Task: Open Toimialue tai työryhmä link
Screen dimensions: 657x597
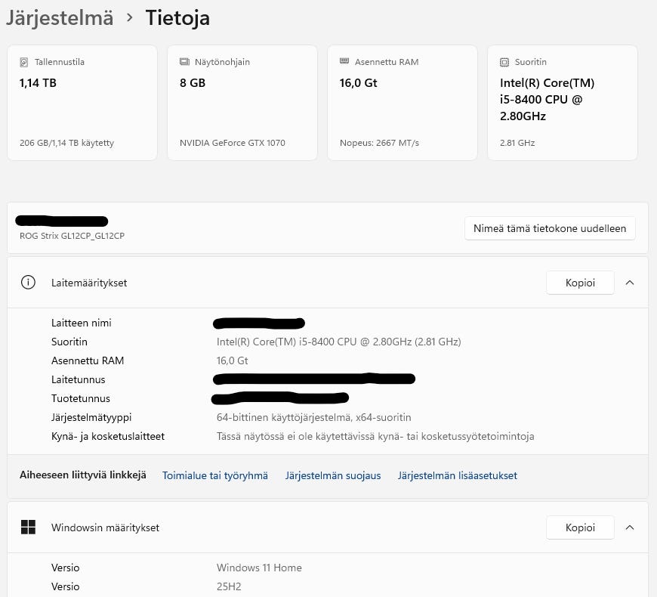Action: point(215,475)
